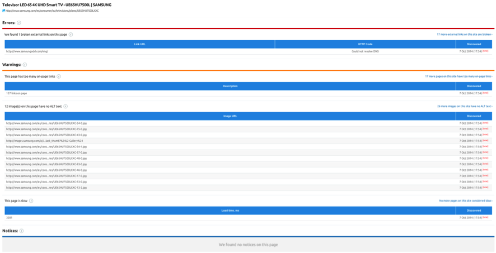The image size is (496, 253).
Task: Open 26 more images have no ALT text link
Action: [464, 106]
